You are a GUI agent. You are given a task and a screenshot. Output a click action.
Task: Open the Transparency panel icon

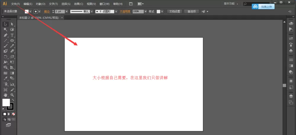(x=291, y=72)
